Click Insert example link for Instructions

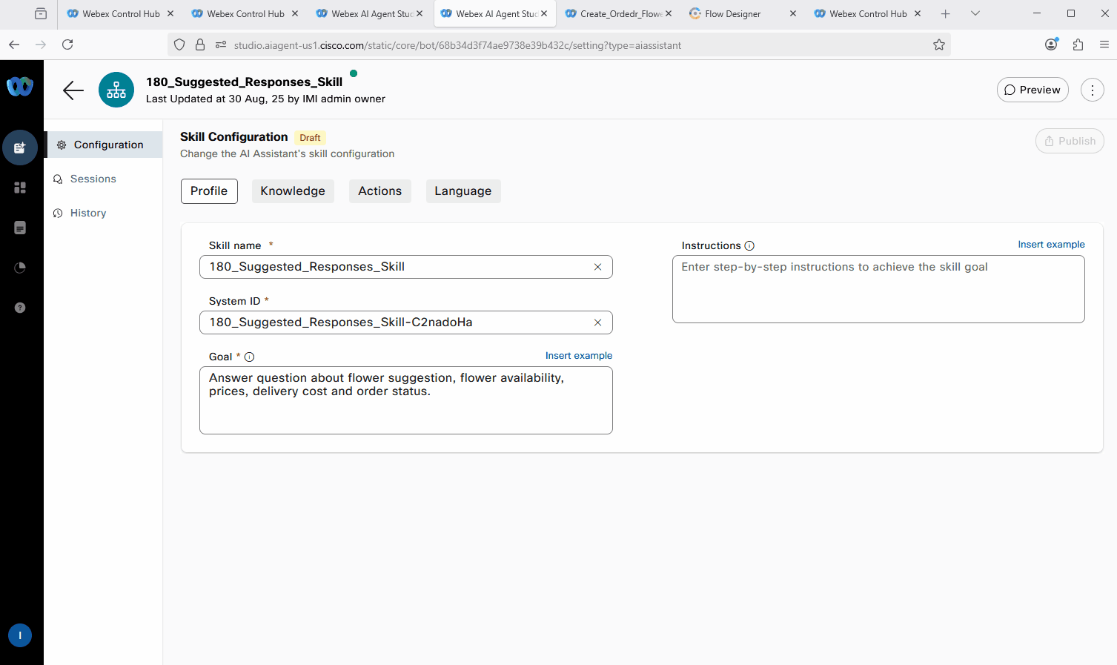[x=1050, y=245]
